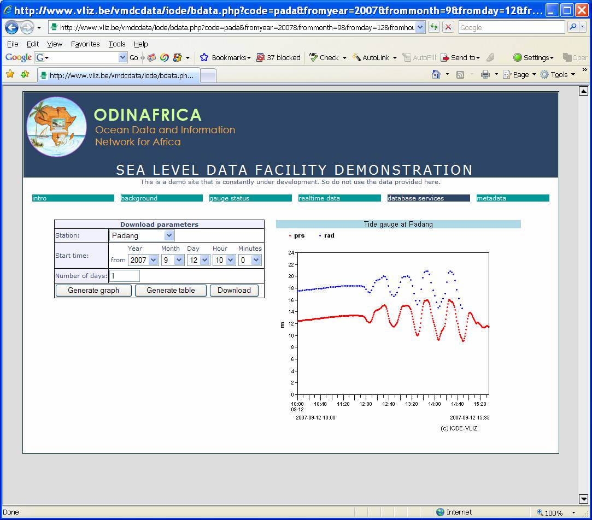Viewport: 592px width, 520px height.
Task: Click the Generate graph button
Action: point(93,290)
